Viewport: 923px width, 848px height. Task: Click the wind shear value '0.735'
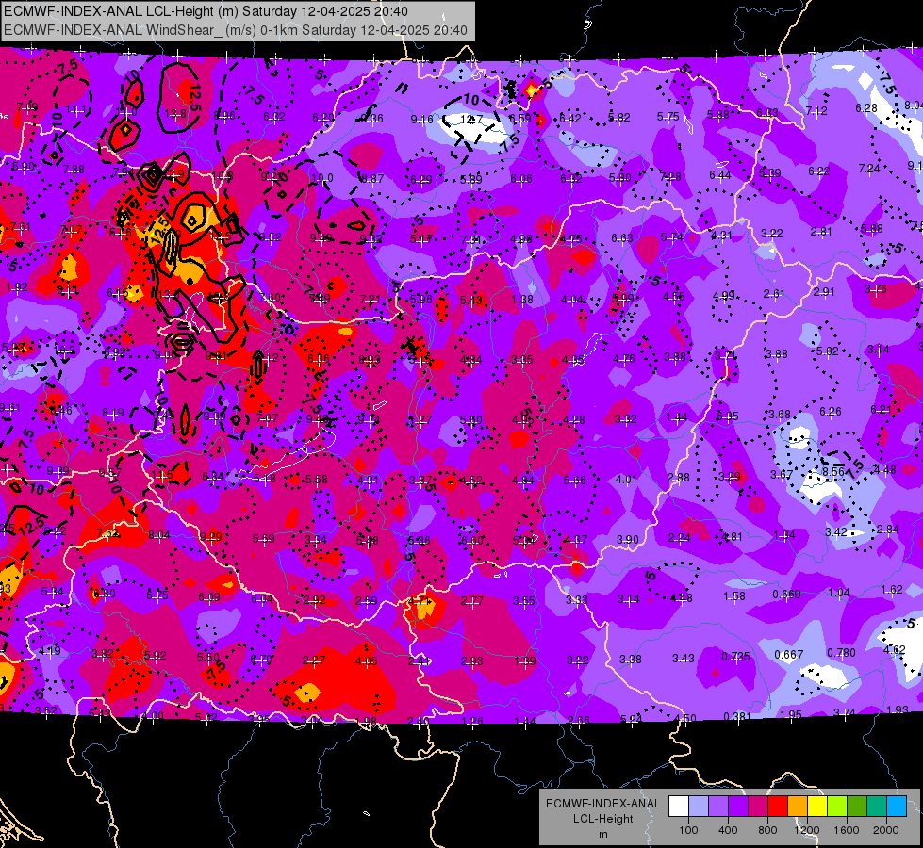[736, 656]
